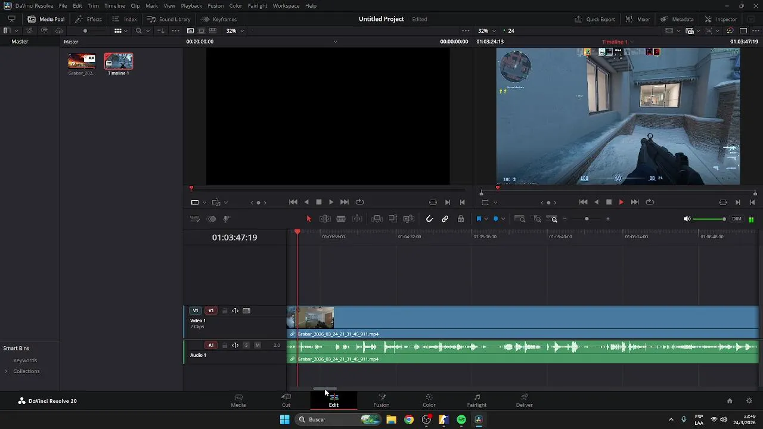Open the media pool search options dropdown

tap(147, 30)
